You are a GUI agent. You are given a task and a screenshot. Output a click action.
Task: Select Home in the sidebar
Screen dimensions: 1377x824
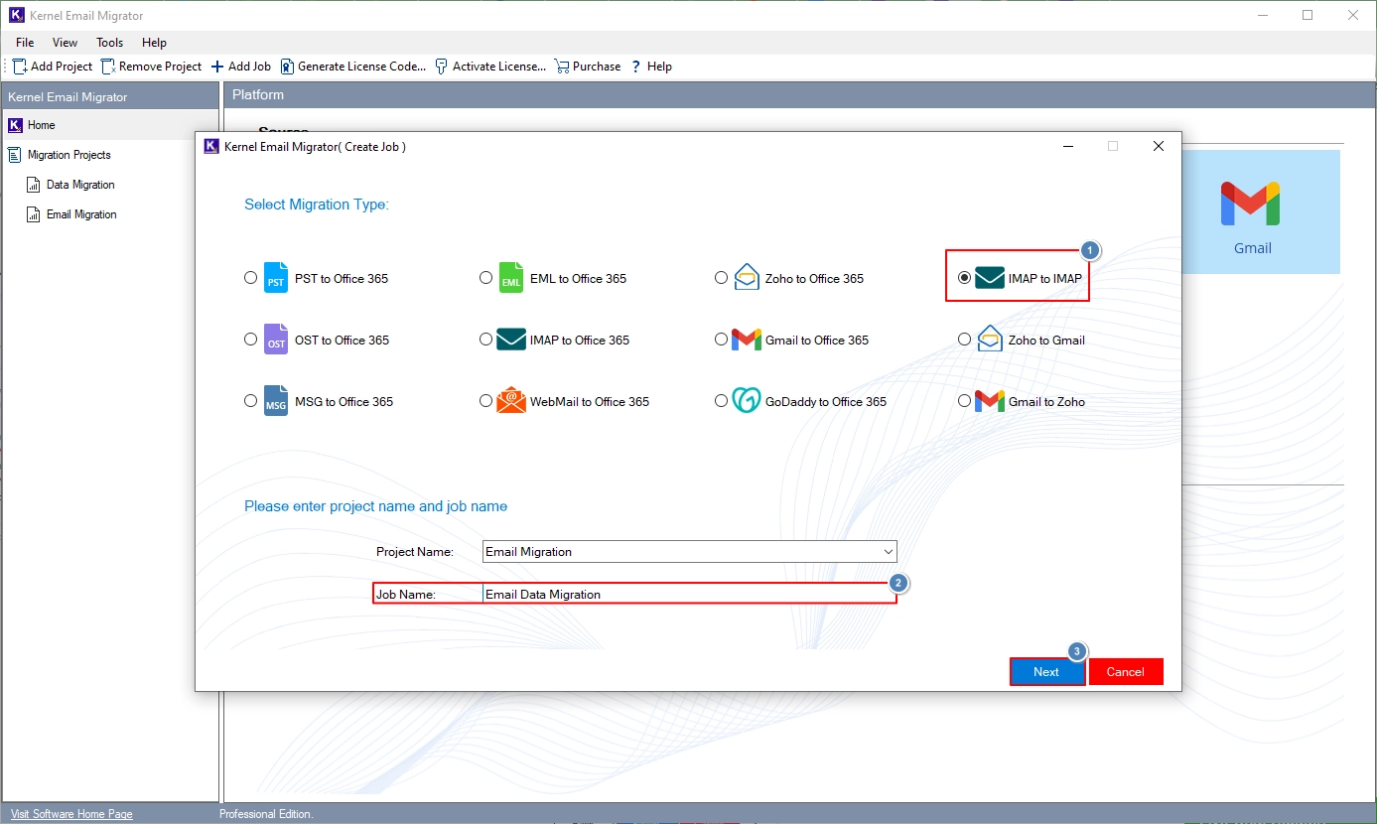[x=109, y=125]
